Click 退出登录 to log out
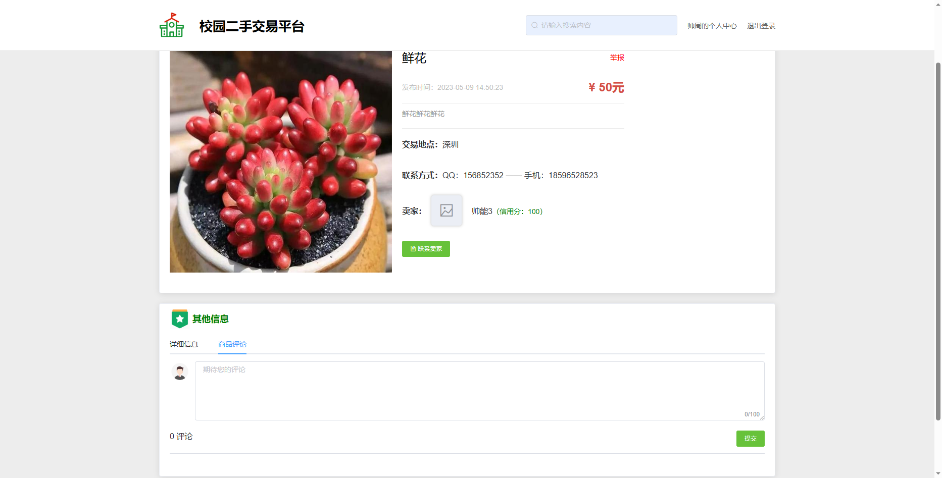 point(761,25)
